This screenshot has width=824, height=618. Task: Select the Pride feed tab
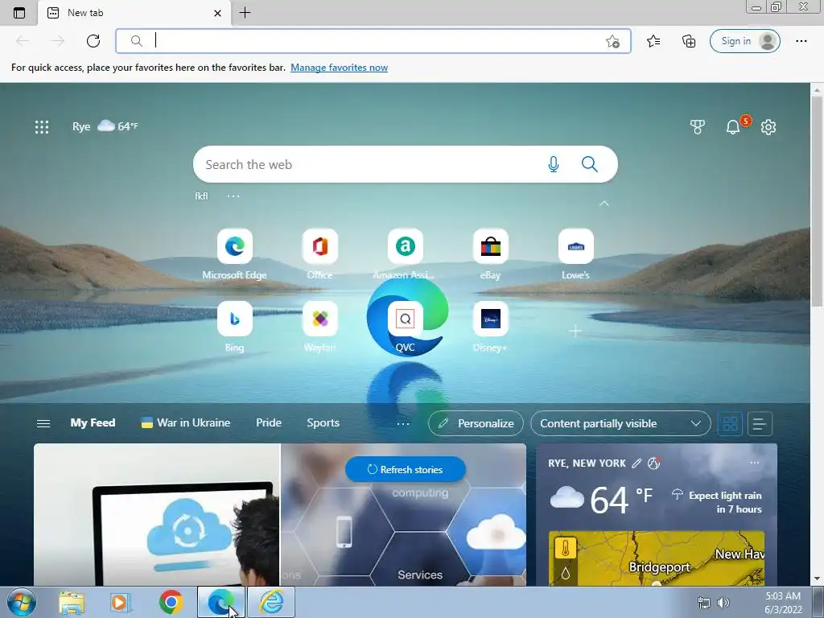269,423
